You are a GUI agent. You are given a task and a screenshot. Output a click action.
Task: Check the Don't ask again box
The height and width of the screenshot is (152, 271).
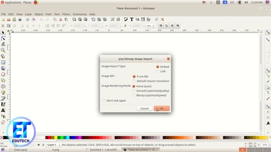(103, 100)
